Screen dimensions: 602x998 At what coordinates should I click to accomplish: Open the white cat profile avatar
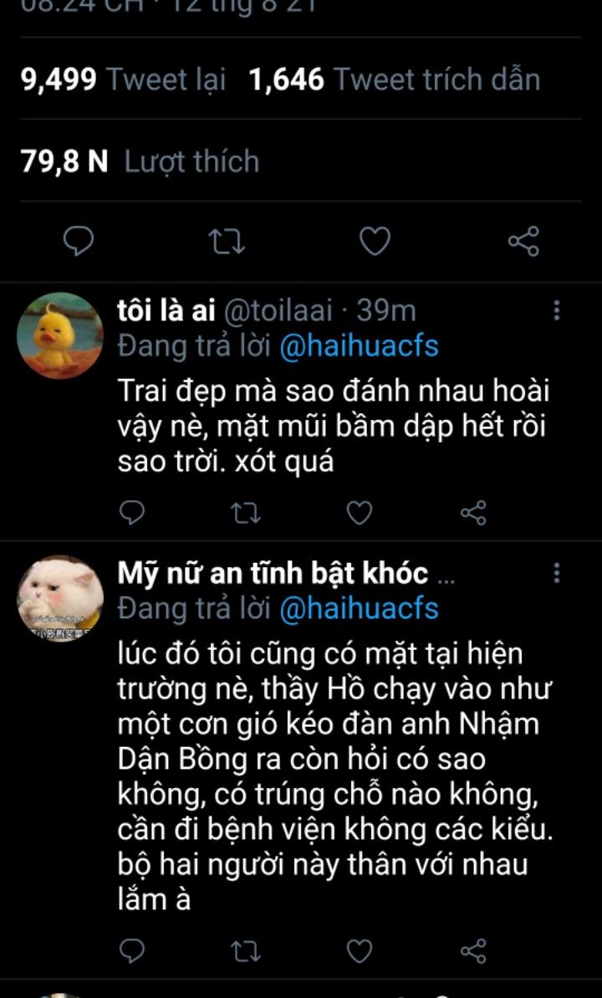click(x=60, y=598)
